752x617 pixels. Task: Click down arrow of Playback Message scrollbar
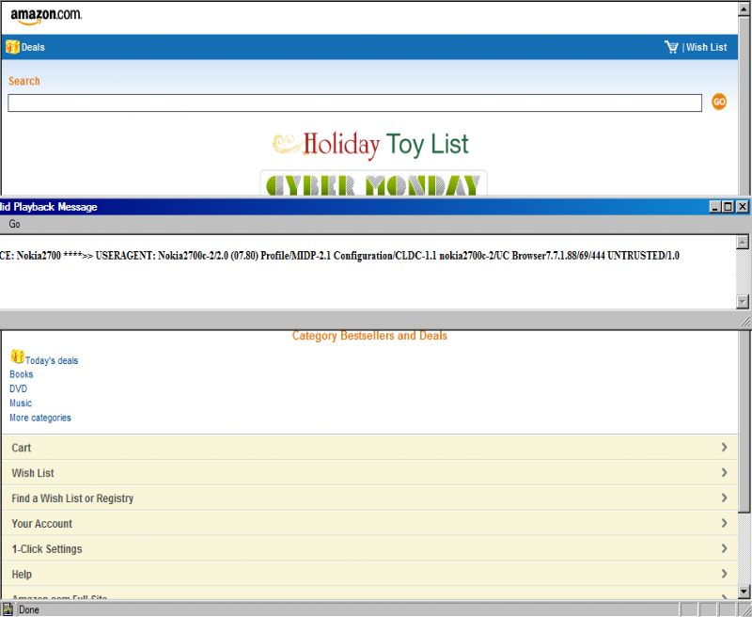coord(743,301)
